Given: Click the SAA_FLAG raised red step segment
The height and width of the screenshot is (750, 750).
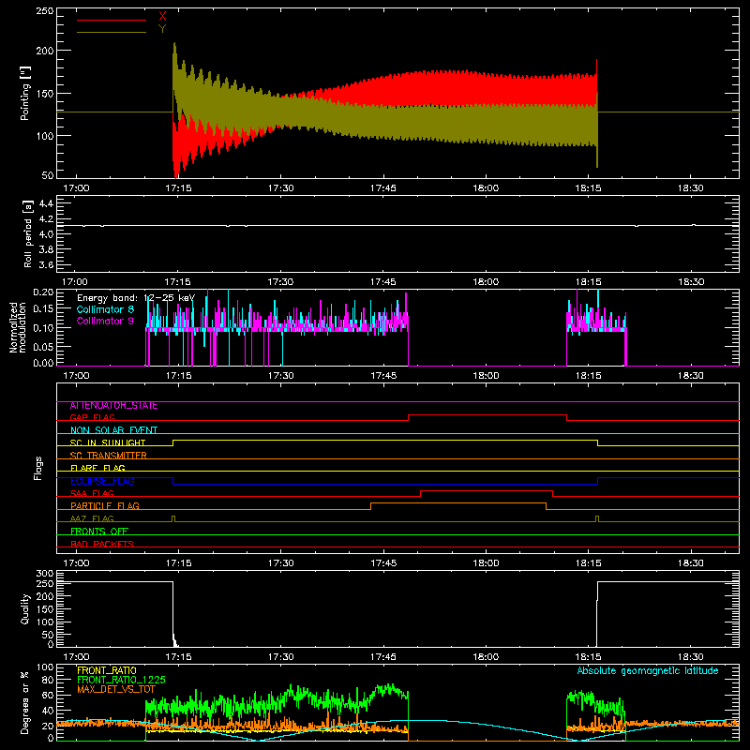Looking at the screenshot, I should click(487, 491).
